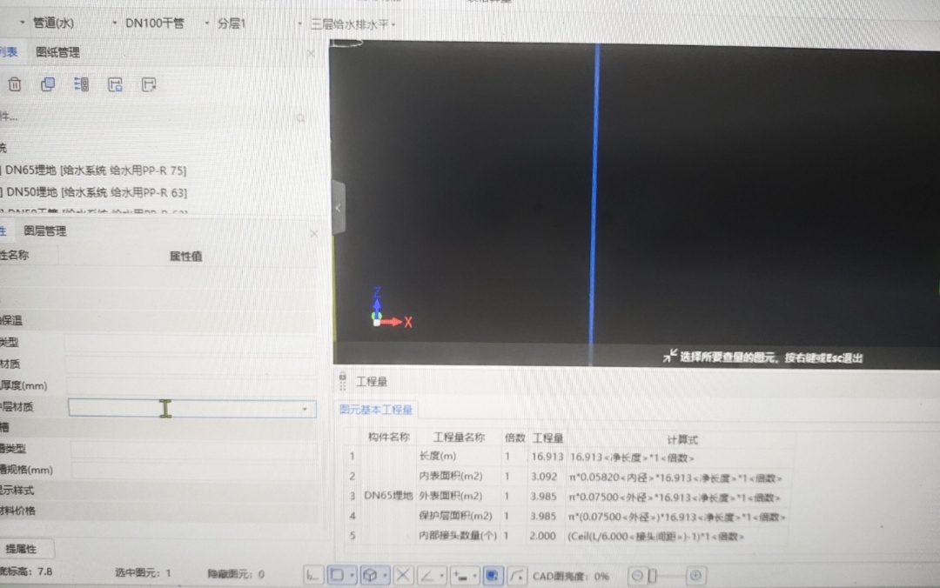Click the edit component library icon
The image size is (940, 588).
pos(149,84)
